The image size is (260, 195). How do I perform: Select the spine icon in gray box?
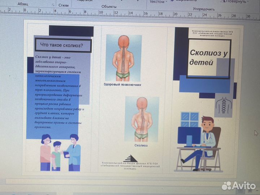point(223,106)
